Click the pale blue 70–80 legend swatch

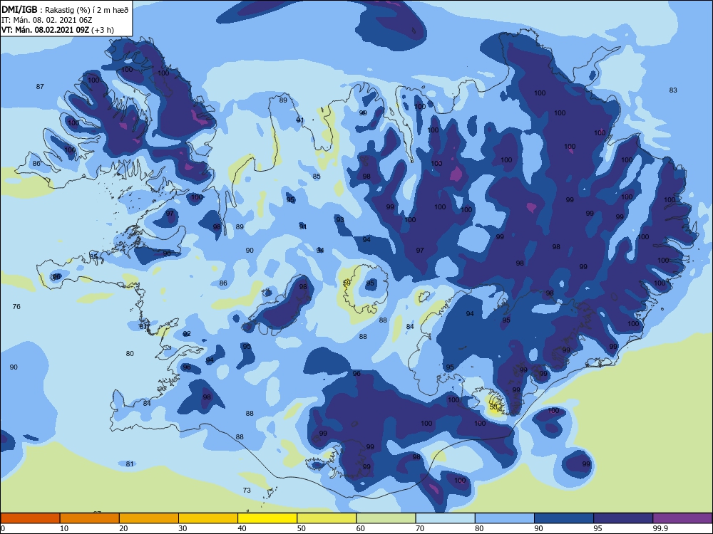pyautogui.click(x=445, y=518)
